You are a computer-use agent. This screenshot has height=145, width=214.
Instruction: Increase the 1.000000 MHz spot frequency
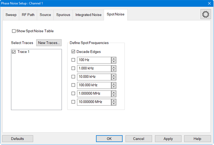(114, 92)
